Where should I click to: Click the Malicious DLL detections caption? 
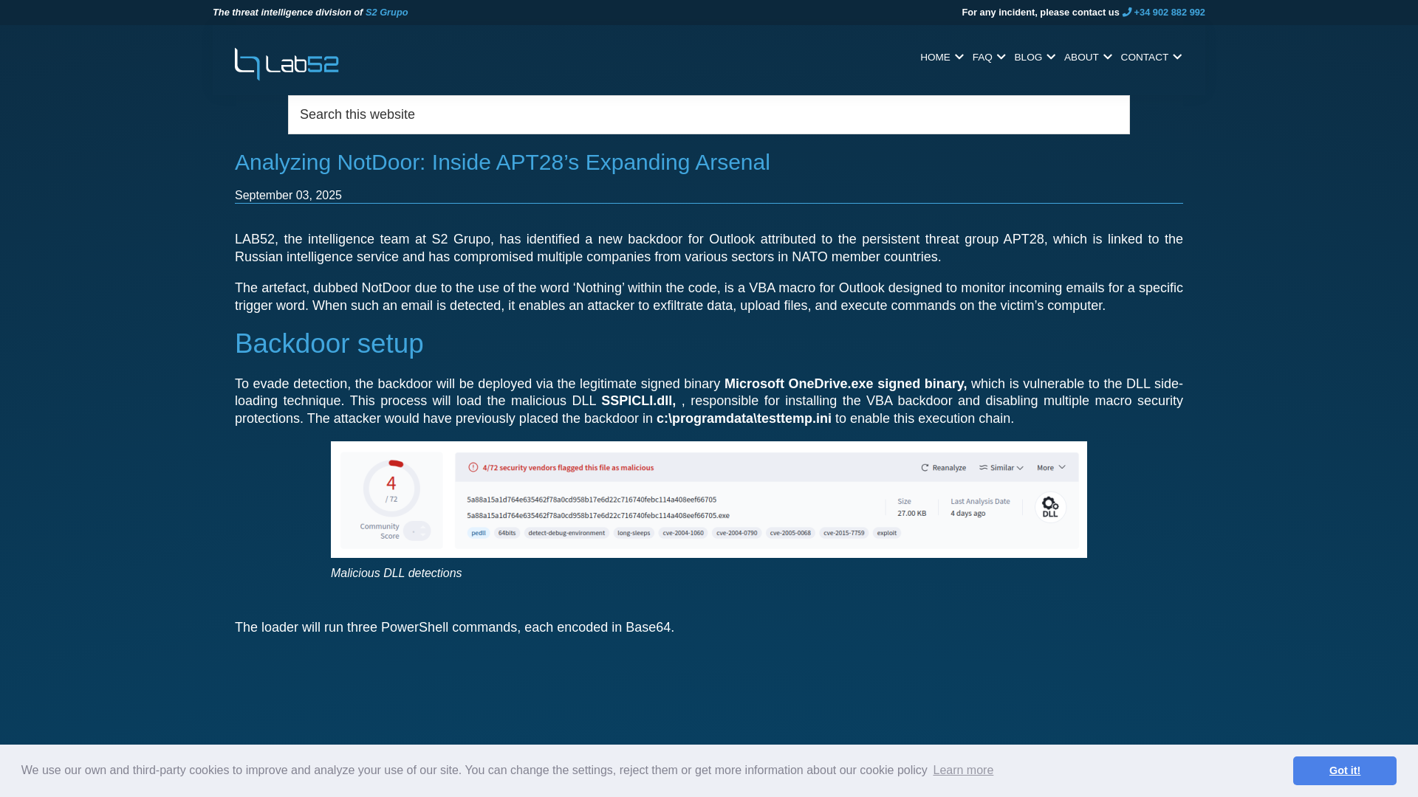click(x=397, y=573)
